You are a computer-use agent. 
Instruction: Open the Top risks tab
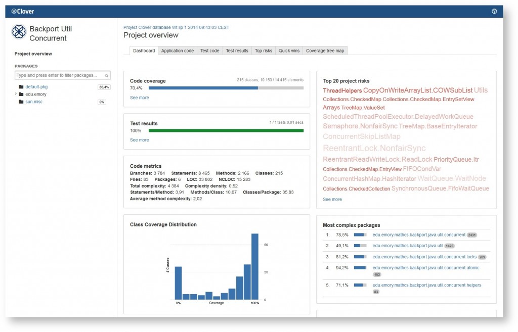(x=263, y=51)
